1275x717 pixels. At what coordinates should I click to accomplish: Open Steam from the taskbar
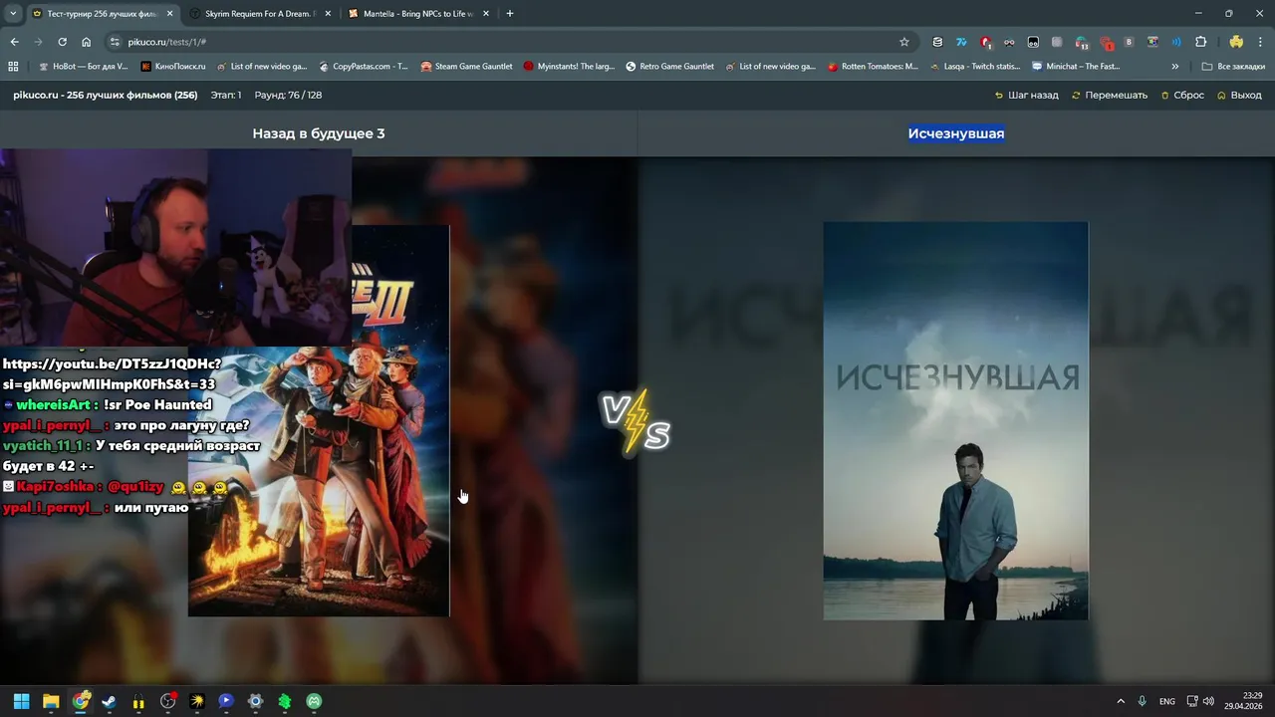[110, 701]
